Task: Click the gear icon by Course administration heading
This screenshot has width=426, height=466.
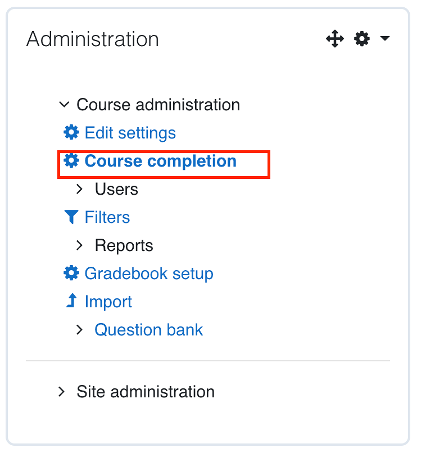Action: 362,39
